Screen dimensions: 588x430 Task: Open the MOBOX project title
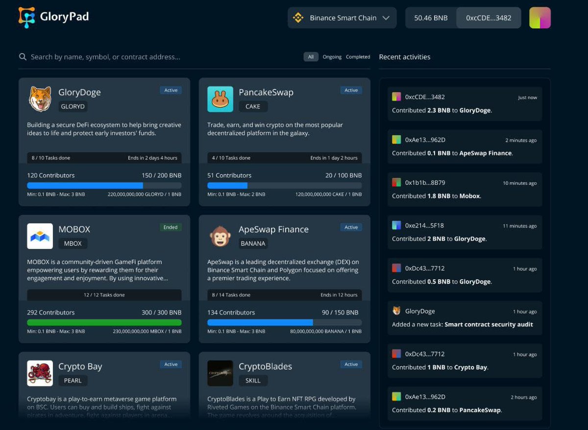(x=74, y=229)
